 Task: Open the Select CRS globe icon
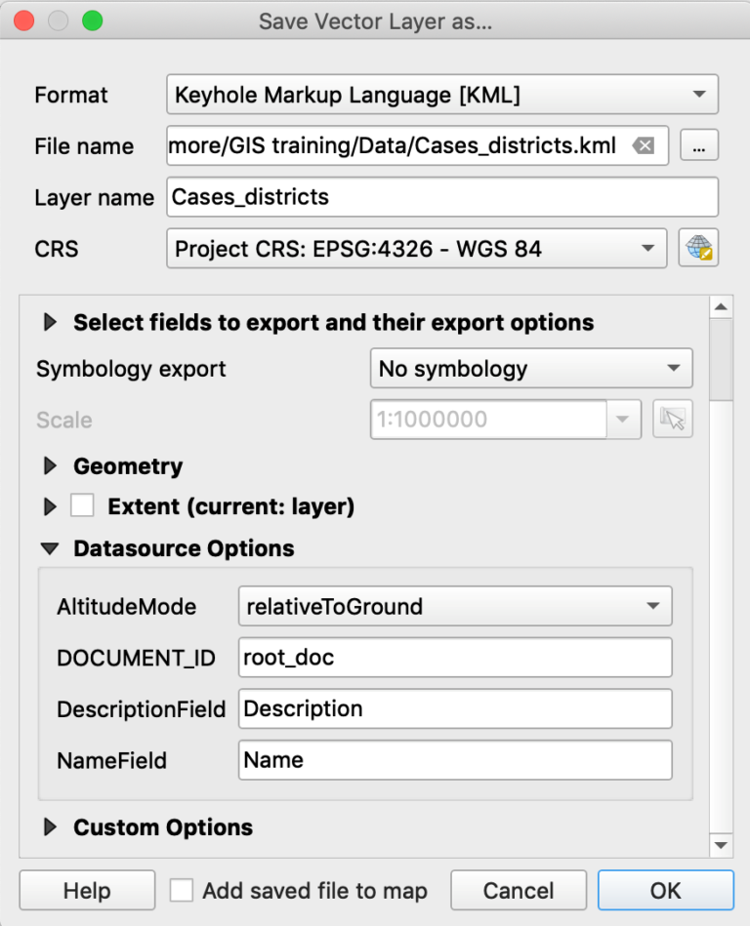click(x=698, y=248)
